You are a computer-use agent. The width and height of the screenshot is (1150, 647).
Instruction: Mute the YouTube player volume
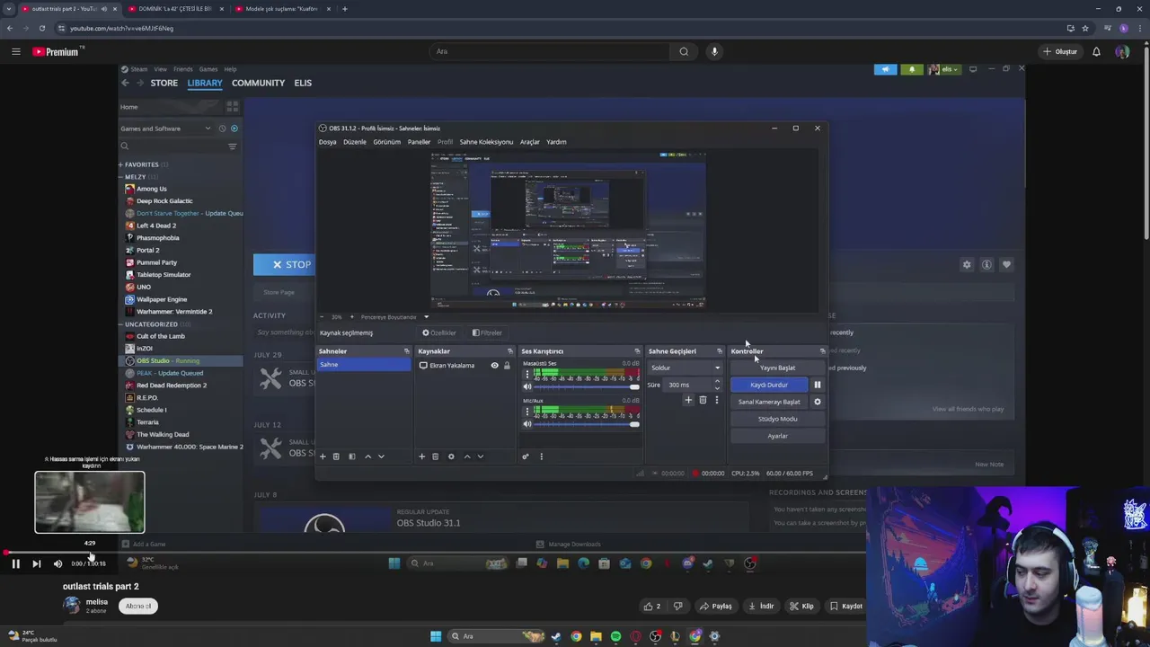point(57,563)
